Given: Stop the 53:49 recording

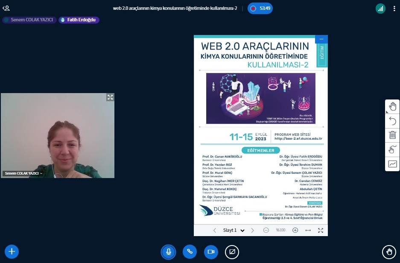Looking at the screenshot, I should (x=260, y=8).
